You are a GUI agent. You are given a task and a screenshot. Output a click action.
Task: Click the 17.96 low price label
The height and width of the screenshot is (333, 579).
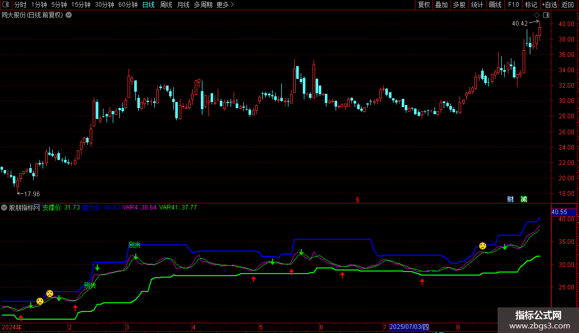pyautogui.click(x=32, y=194)
